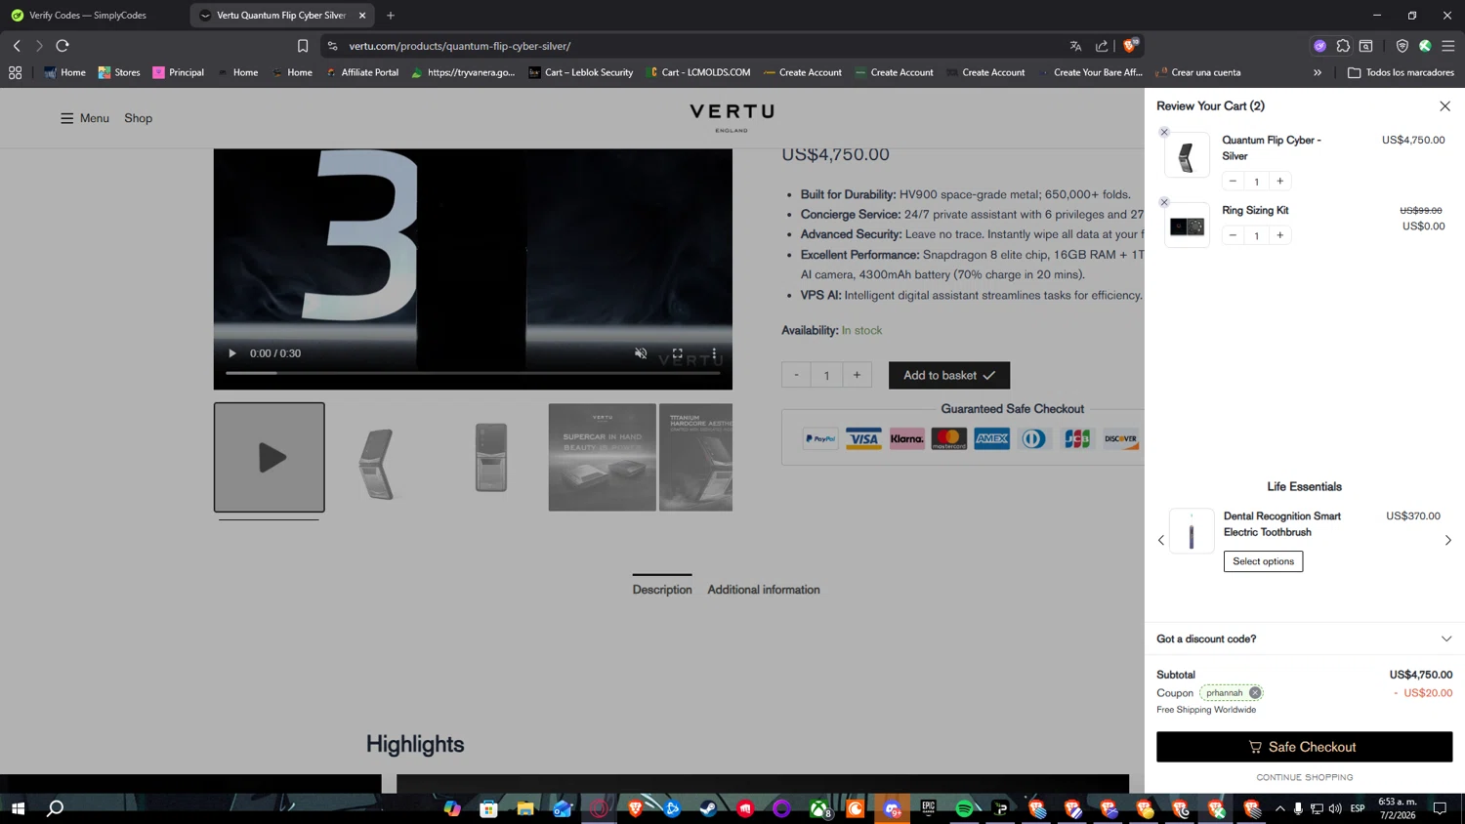Screen dimensions: 1465x824
Task: Open Steam from the taskbar
Action: coord(708,808)
